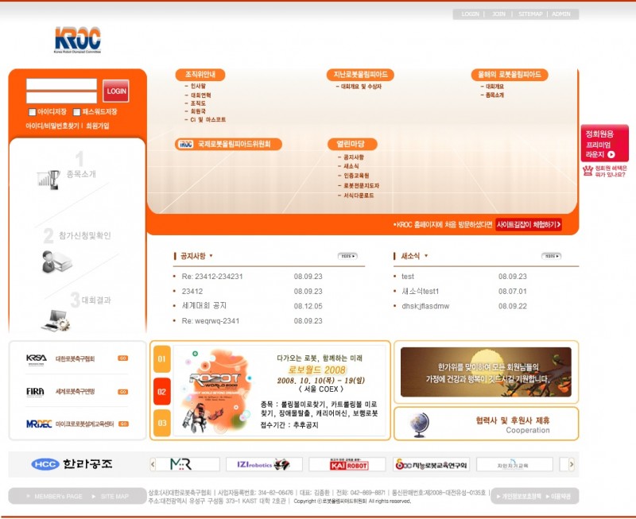Viewport: 636px width, 519px height.
Task: Click the left arrow of sponsor carousel
Action: point(153,464)
